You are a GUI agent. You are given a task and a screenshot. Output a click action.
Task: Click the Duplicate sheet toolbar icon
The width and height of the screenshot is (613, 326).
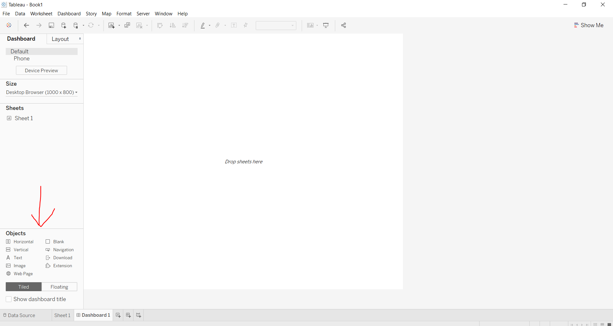[127, 25]
